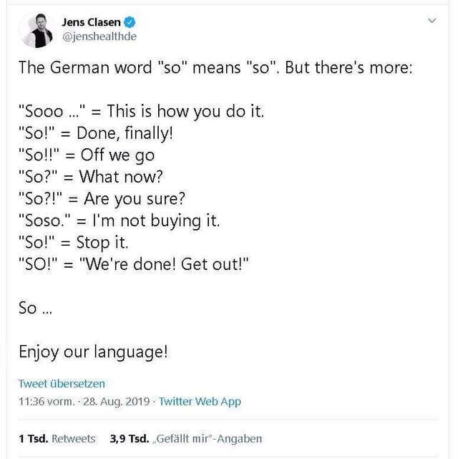
Task: Click the "Off we go" line
Action: point(87,155)
